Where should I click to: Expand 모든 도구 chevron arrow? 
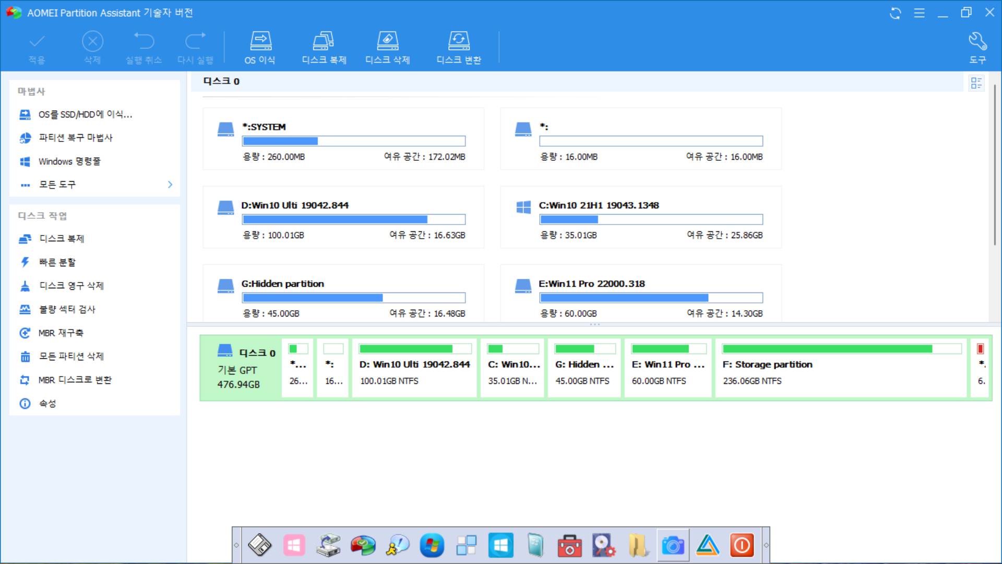pos(170,184)
